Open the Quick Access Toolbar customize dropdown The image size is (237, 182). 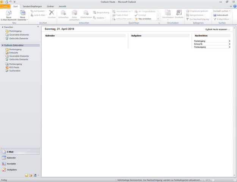(x=15, y=2)
